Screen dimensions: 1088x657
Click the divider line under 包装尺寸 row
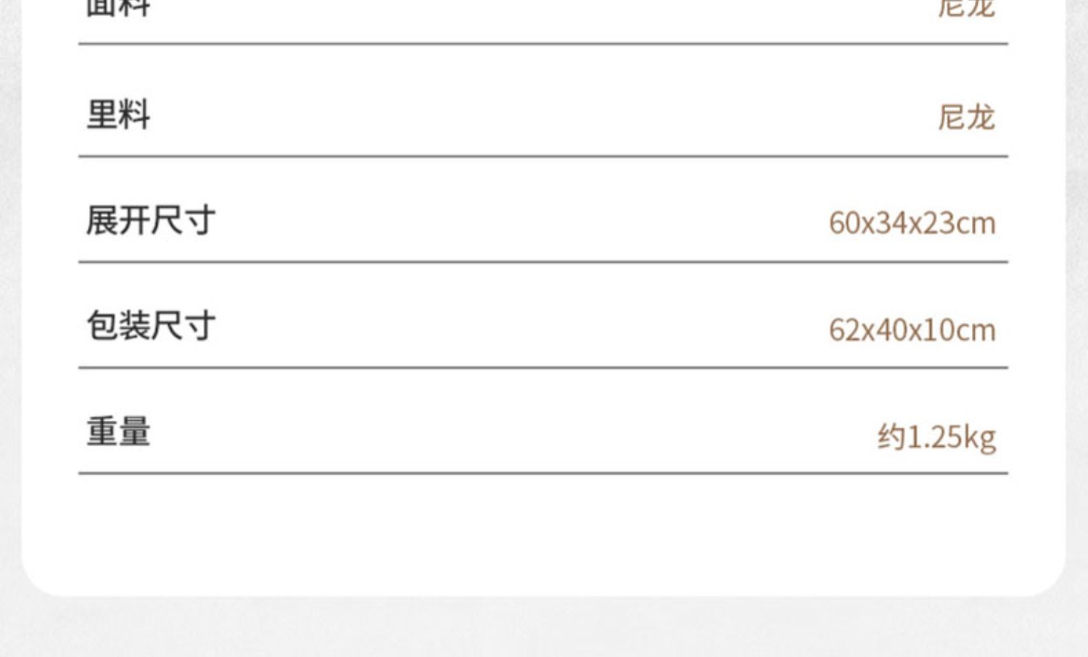click(x=543, y=367)
